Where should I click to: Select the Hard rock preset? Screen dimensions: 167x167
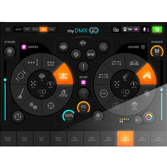tap(41, 139)
